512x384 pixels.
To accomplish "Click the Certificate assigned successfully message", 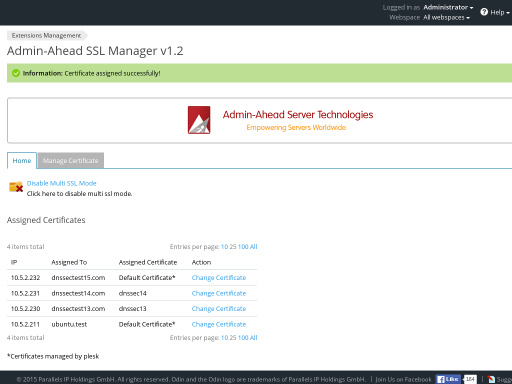I will (x=112, y=73).
